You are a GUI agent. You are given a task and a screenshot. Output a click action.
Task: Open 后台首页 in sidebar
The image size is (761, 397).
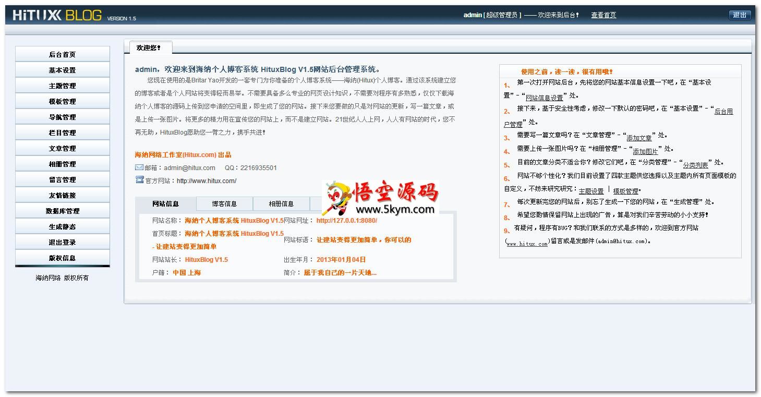pyautogui.click(x=63, y=54)
